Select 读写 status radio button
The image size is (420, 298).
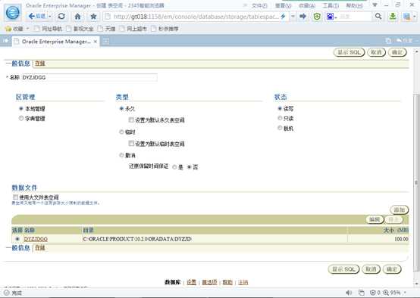(x=280, y=108)
